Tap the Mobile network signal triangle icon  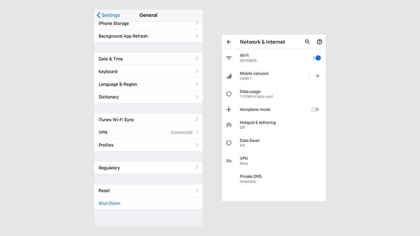(229, 76)
